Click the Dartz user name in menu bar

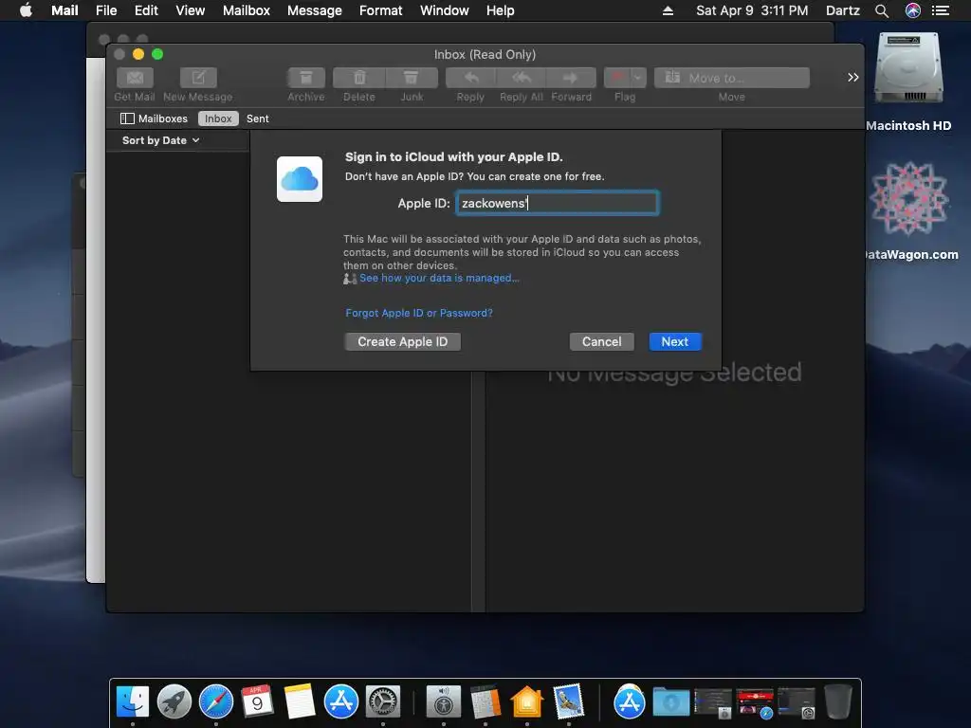[843, 10]
